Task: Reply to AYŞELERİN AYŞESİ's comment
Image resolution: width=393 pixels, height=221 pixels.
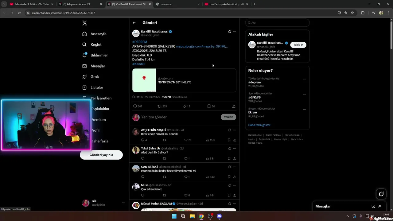Action: pyautogui.click(x=142, y=140)
